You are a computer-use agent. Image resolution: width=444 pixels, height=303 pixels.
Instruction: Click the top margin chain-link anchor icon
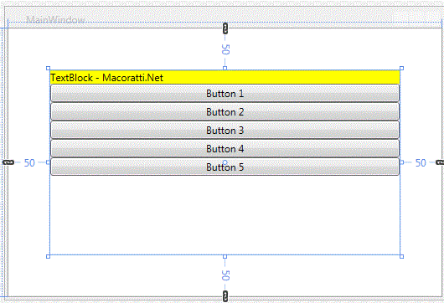click(225, 28)
